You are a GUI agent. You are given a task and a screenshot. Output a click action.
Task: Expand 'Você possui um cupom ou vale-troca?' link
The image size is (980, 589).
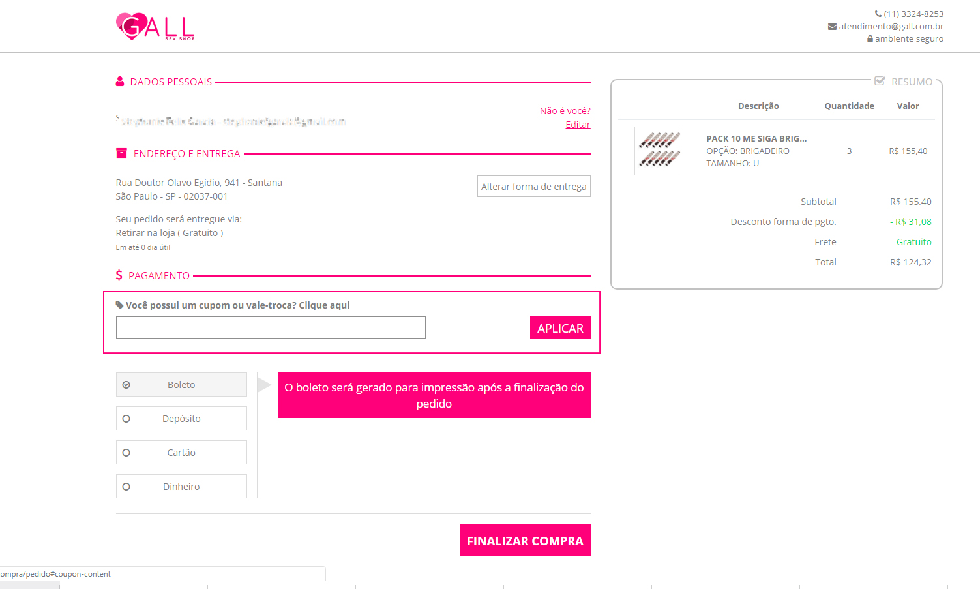[x=237, y=305]
